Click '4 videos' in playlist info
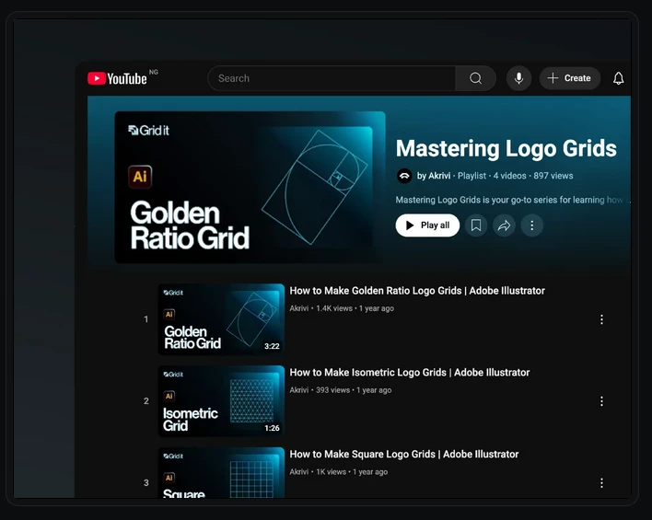 510,176
